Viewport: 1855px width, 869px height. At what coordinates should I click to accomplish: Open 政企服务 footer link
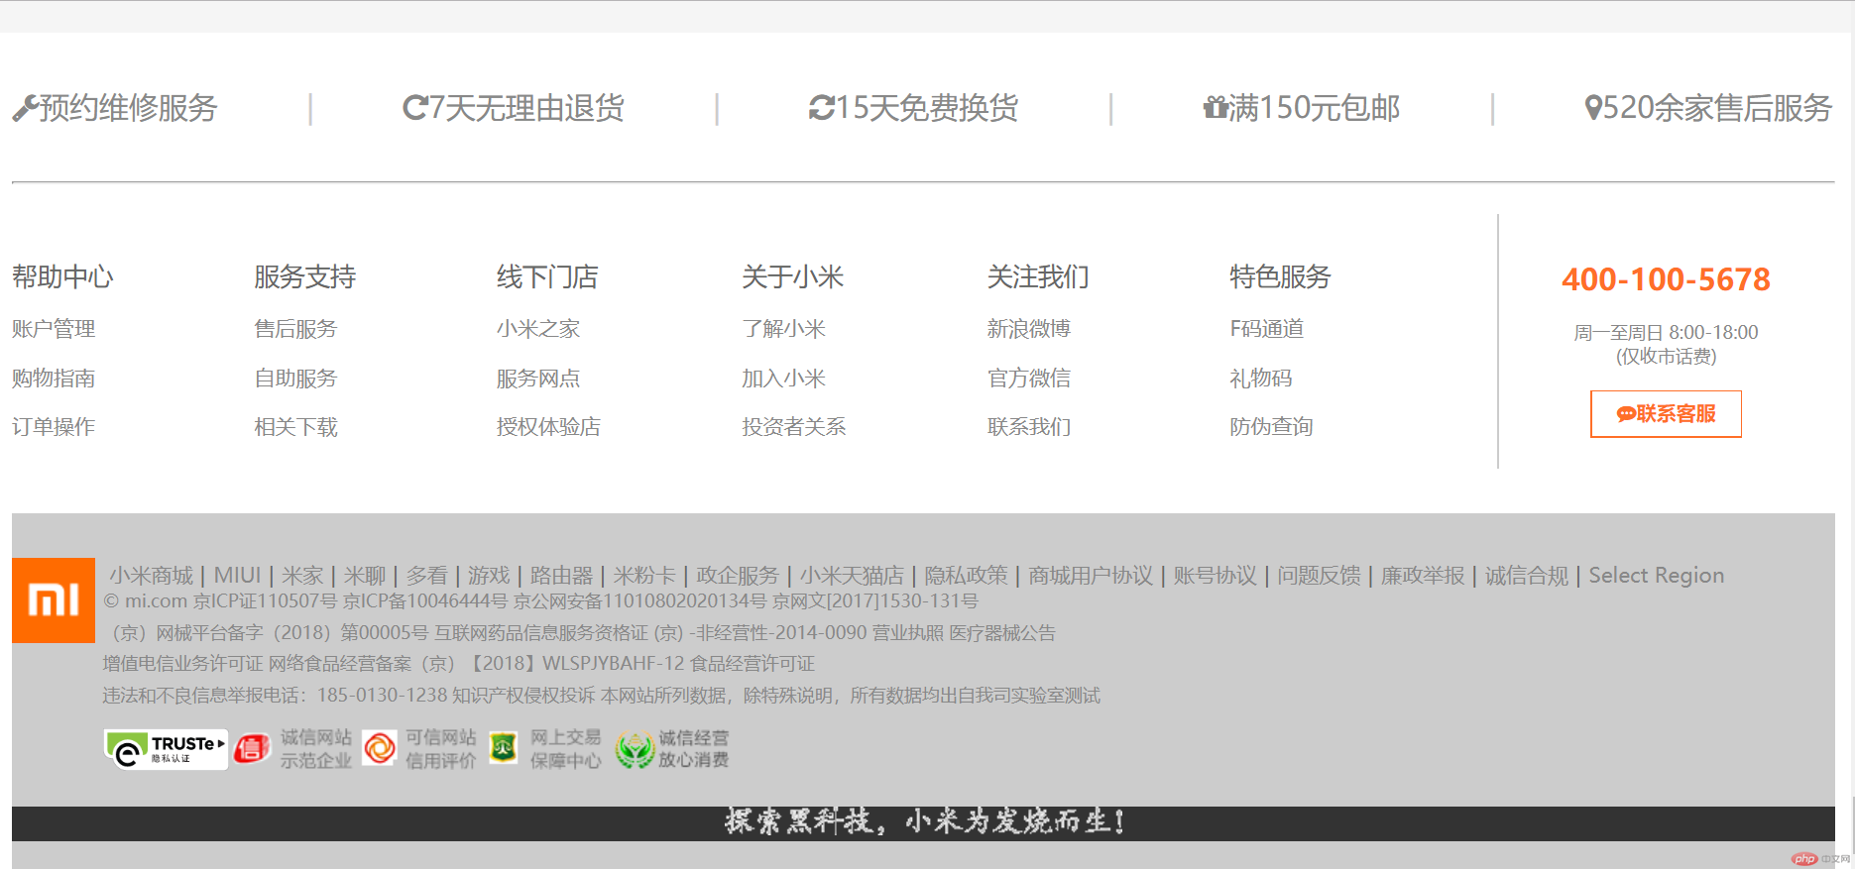(x=738, y=576)
